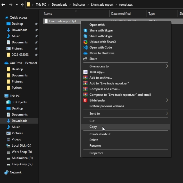Select OneDrive - Personal in sidebar

pos(23,63)
